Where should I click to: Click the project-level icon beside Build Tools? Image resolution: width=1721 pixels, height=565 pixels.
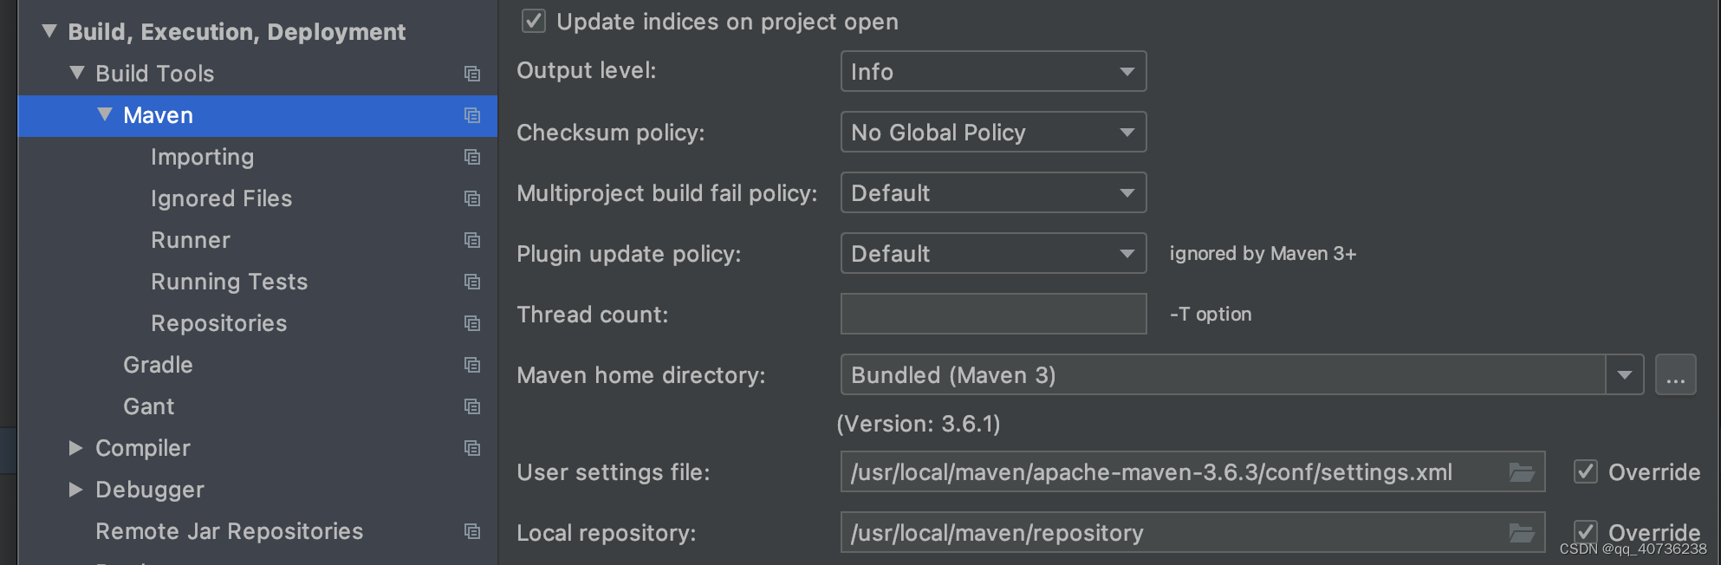tap(472, 74)
